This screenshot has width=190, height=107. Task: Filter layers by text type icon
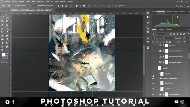(x=177, y=34)
